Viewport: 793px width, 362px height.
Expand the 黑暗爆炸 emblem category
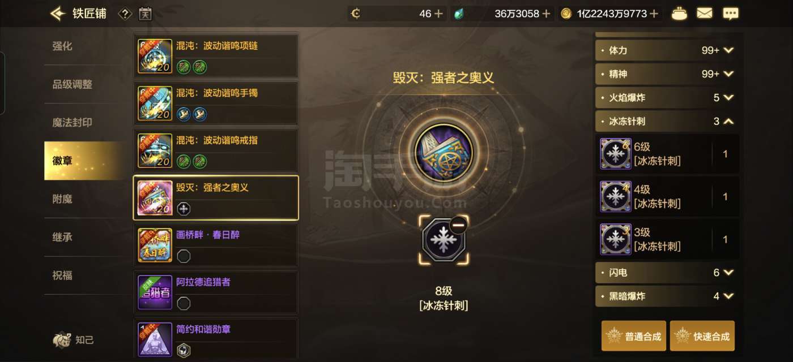point(667,296)
